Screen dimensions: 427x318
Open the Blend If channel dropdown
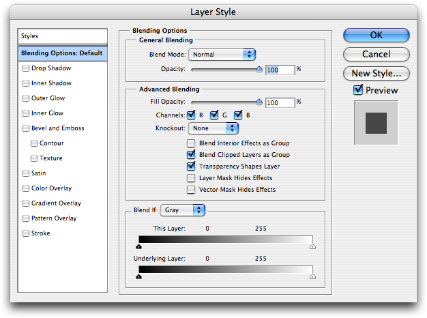tap(182, 210)
